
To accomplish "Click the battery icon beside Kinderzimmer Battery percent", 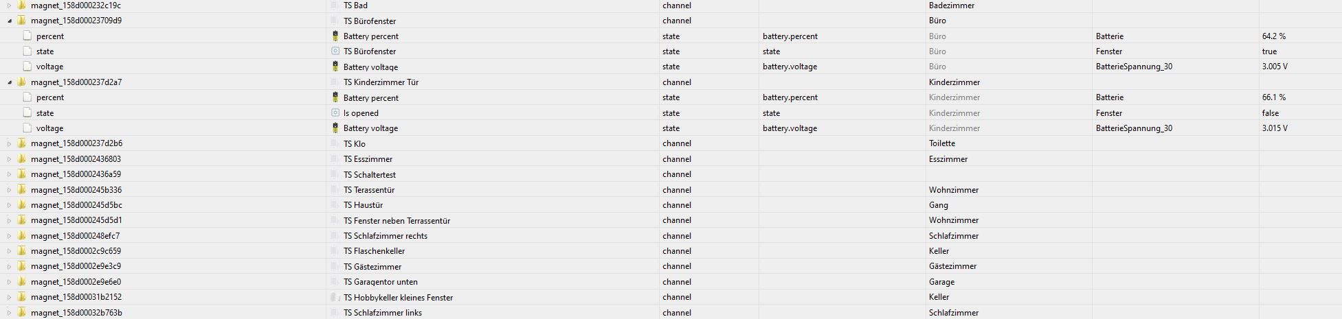I will coord(335,97).
